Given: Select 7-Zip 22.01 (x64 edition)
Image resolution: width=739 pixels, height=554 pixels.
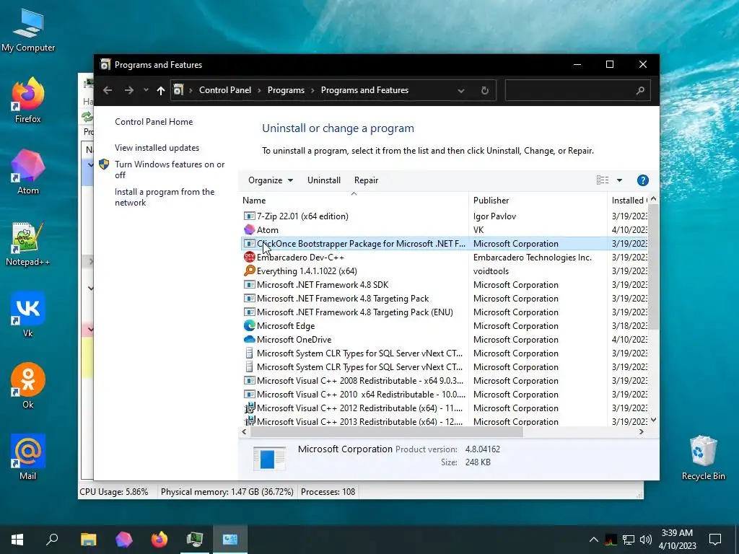Looking at the screenshot, I should click(302, 216).
